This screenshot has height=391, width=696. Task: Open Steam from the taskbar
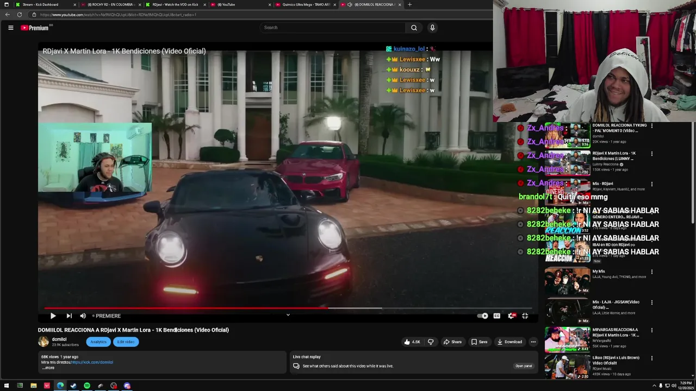coord(73,386)
